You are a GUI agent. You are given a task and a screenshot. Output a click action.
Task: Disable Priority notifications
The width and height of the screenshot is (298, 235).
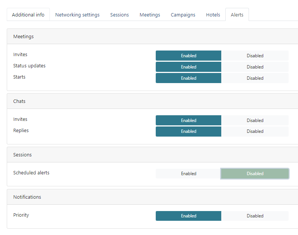(255, 216)
